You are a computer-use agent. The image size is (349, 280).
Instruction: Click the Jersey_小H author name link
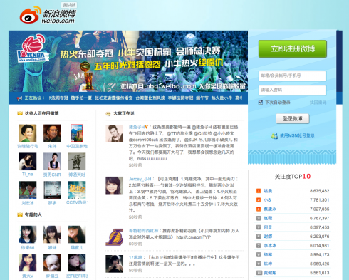[x=140, y=179]
